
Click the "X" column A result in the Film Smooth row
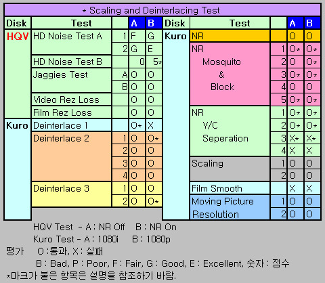(292, 188)
